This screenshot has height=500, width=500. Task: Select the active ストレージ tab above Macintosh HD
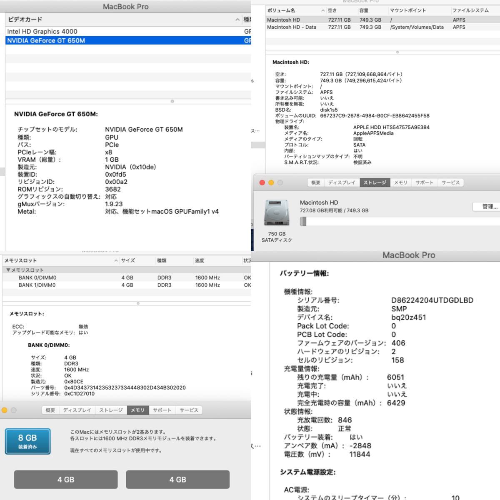[x=375, y=182]
